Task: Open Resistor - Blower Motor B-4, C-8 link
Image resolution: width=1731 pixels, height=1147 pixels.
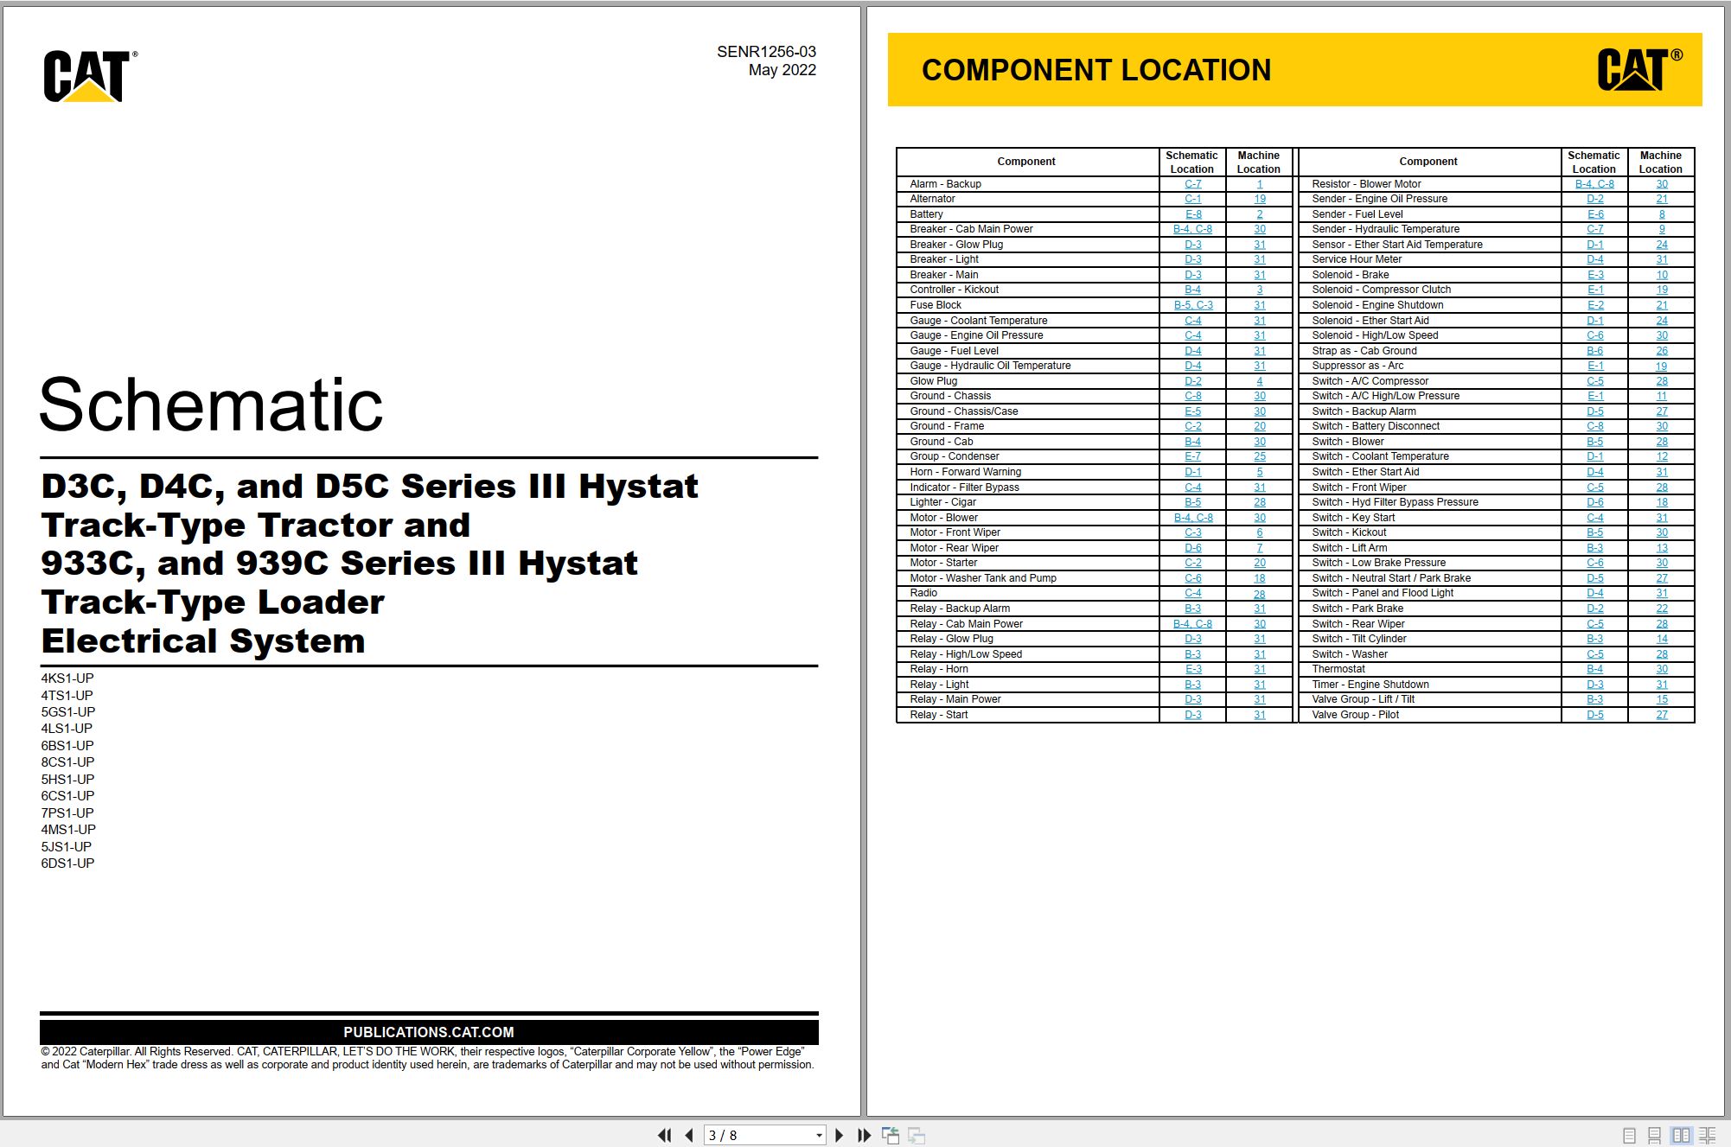Action: [1594, 184]
